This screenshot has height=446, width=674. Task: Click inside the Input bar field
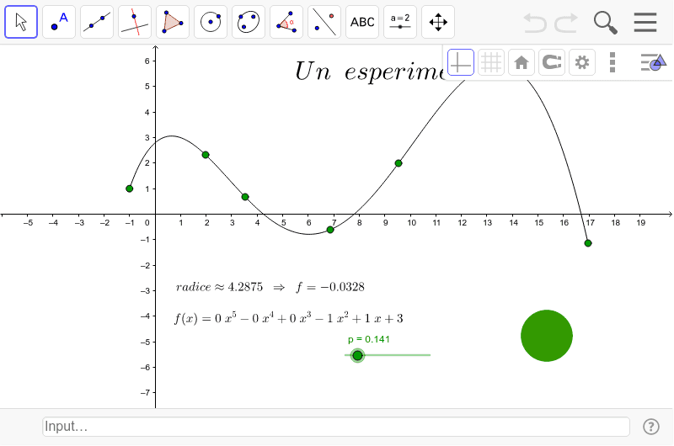coord(336,427)
